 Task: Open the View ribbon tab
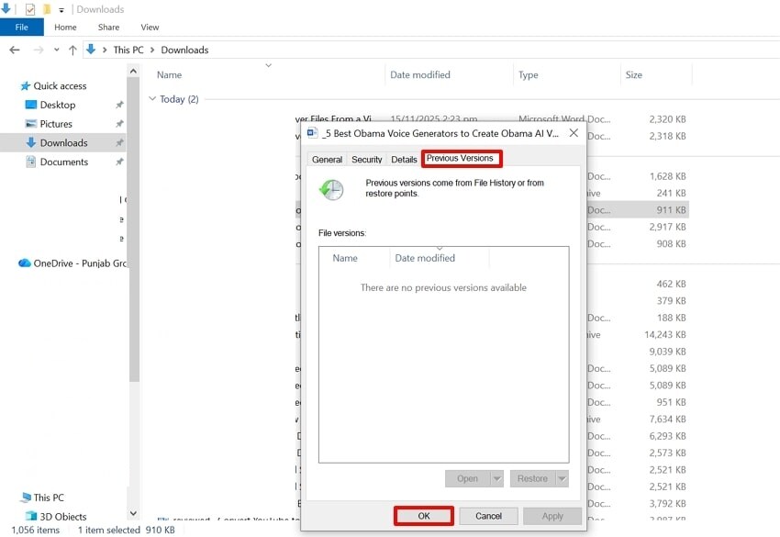click(150, 27)
